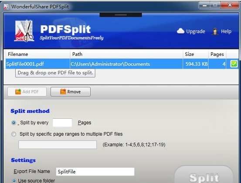Click the Export File Name field containing SplitFile
The height and width of the screenshot is (183, 241).
click(x=95, y=172)
